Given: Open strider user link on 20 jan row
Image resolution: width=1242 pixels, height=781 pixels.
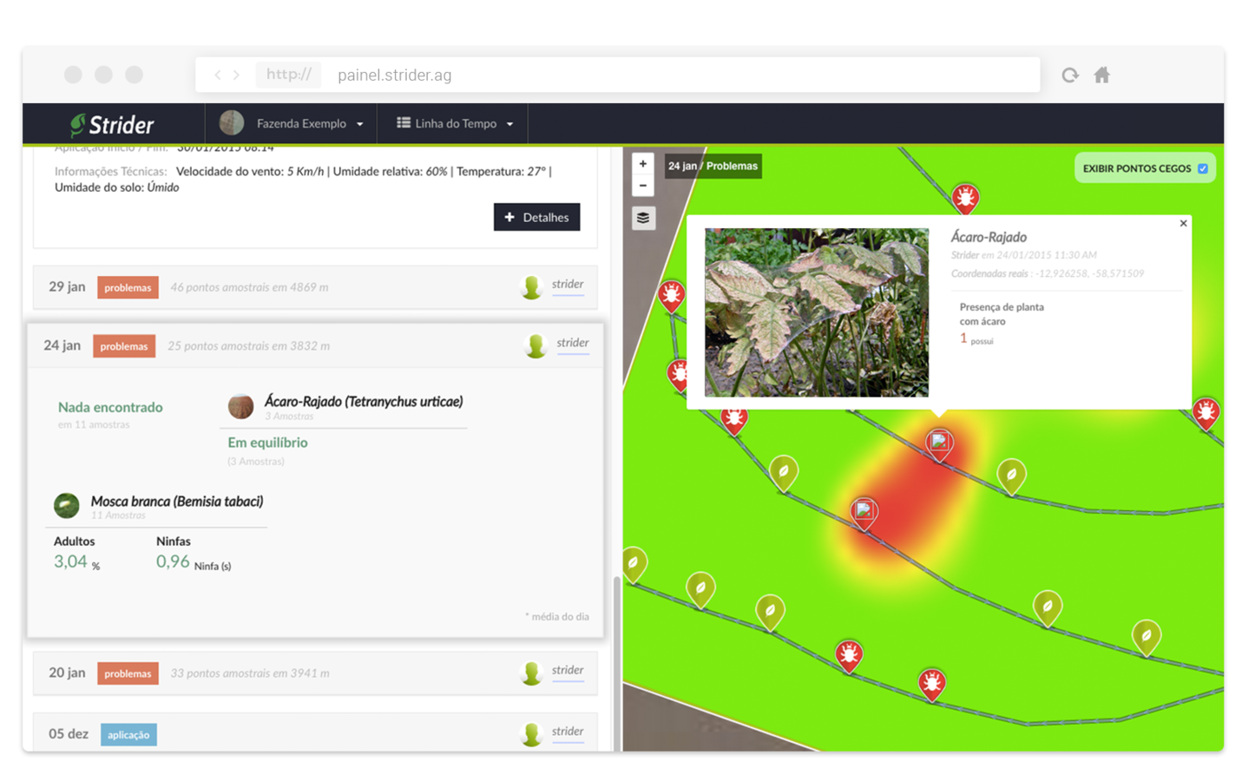Looking at the screenshot, I should point(568,671).
